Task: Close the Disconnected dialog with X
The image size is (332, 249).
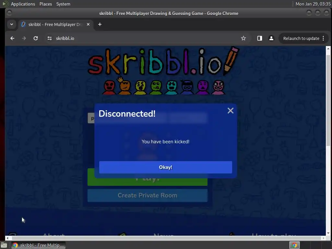Action: pyautogui.click(x=231, y=111)
